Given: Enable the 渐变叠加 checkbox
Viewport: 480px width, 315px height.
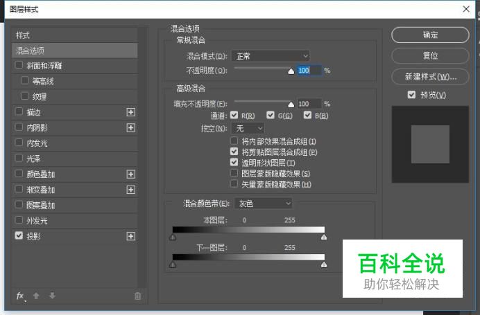Looking at the screenshot, I should coord(19,189).
